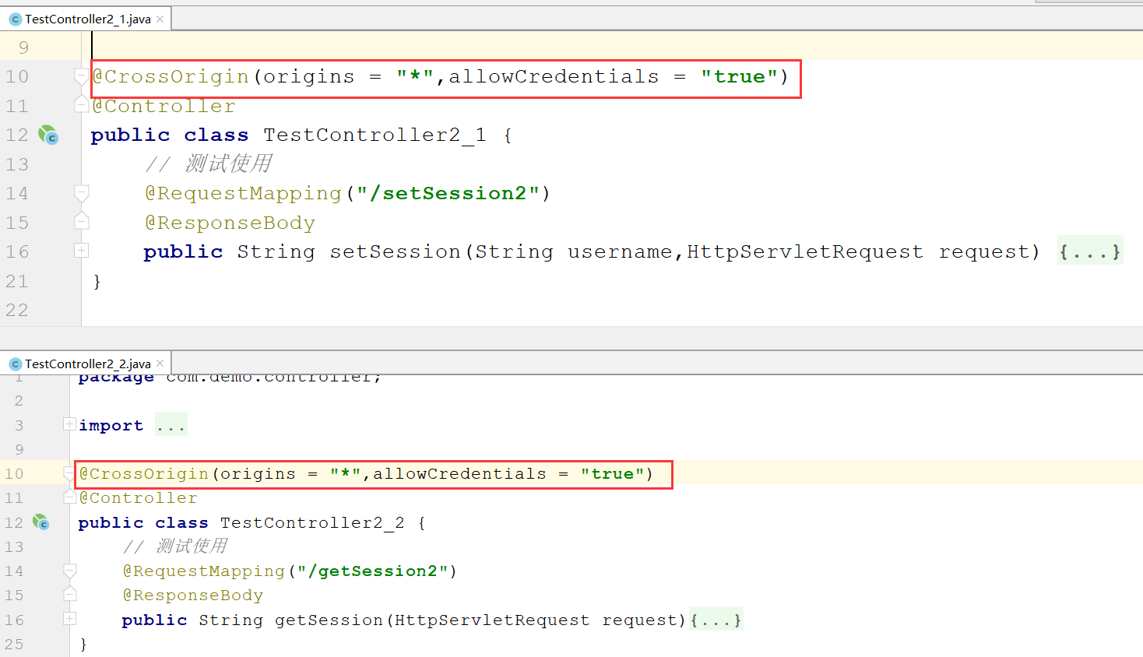Close the TestController2_2.java tab

tap(160, 364)
